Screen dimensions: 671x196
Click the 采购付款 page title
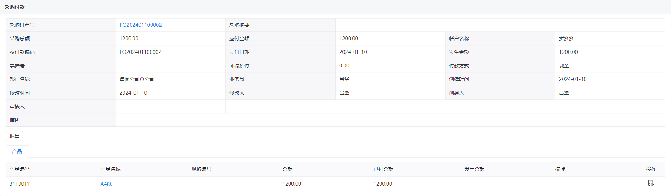tap(15, 7)
